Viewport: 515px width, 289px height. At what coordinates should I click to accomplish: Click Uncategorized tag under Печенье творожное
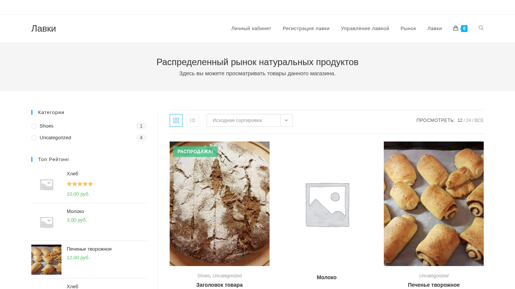tap(434, 276)
